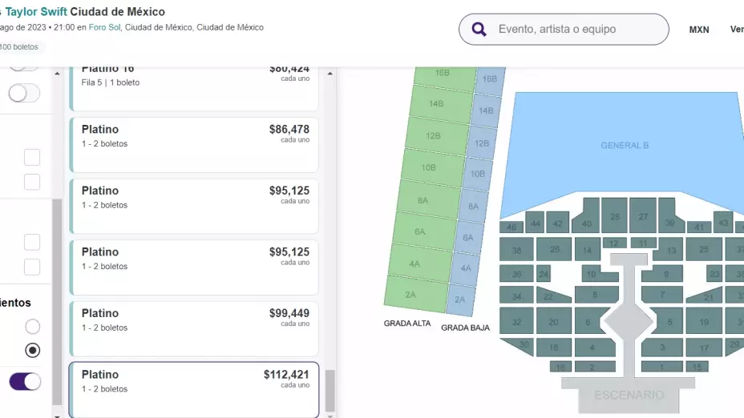
Task: Select the Platino listing priced $86,478
Action: point(194,145)
